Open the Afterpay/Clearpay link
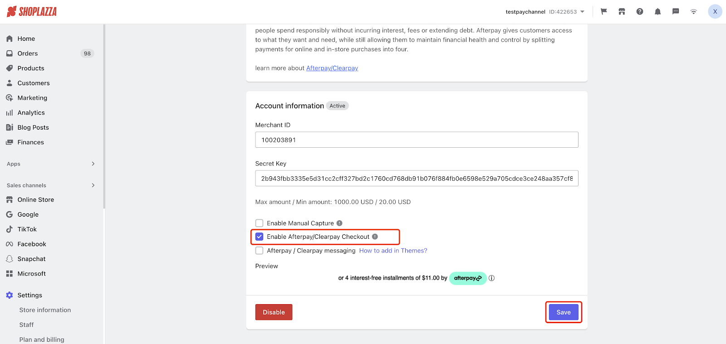 coord(332,68)
